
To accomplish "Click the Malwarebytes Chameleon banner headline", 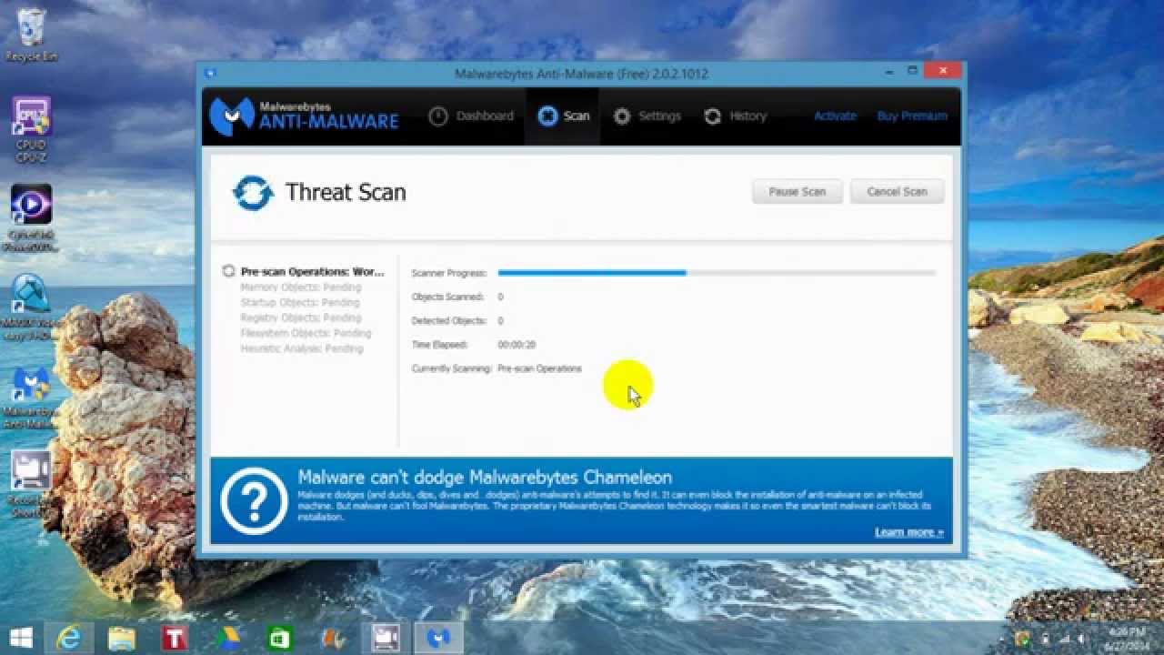I will click(485, 477).
